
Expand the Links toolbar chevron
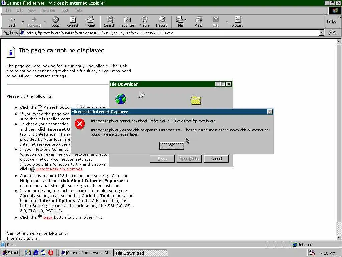click(339, 17)
